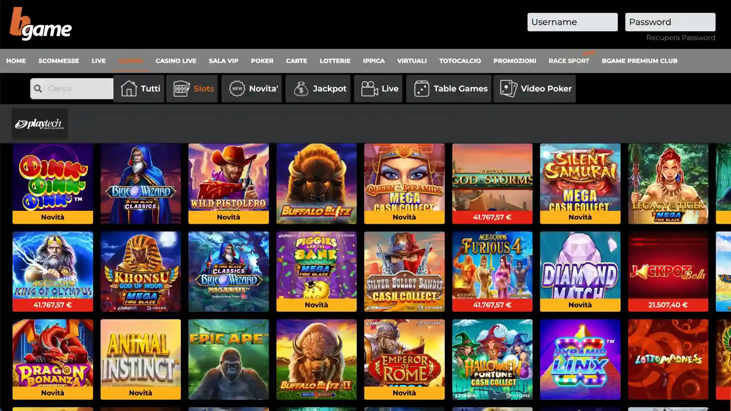Click the Tutti house icon
Screen dimensions: 731x411
pyautogui.click(x=129, y=88)
